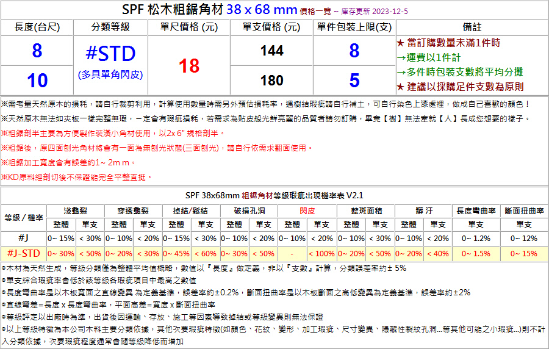Click the 髒 汙 column header
Viewport: 549px width, 349px height.
coord(424,211)
